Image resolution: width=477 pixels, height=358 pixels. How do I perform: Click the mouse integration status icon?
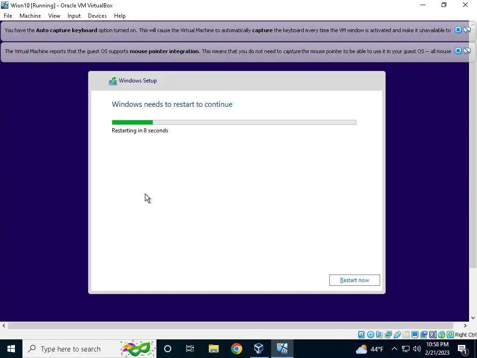click(x=442, y=335)
